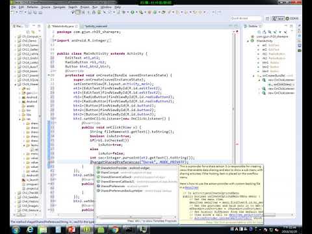Image resolution: width=312 pixels, height=234 pixels.
Task: Collapse the res folder node
Action: 19,119
